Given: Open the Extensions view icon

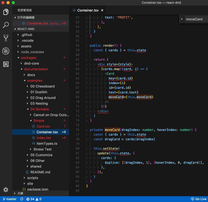Looking at the screenshot, I should coord(6,64).
